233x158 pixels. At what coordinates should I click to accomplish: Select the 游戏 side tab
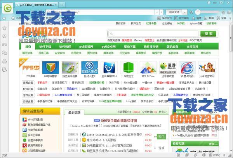coord(161,148)
